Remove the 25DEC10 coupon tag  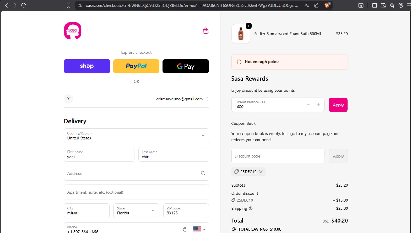coord(261,172)
